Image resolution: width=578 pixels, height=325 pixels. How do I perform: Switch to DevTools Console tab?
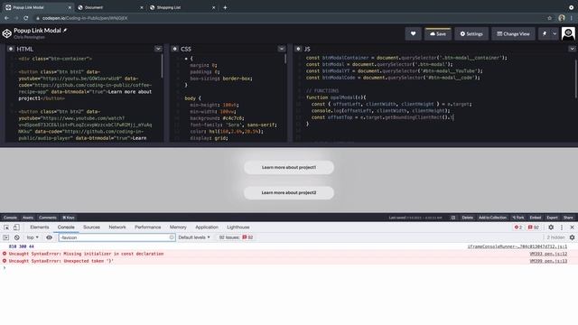pos(66,227)
